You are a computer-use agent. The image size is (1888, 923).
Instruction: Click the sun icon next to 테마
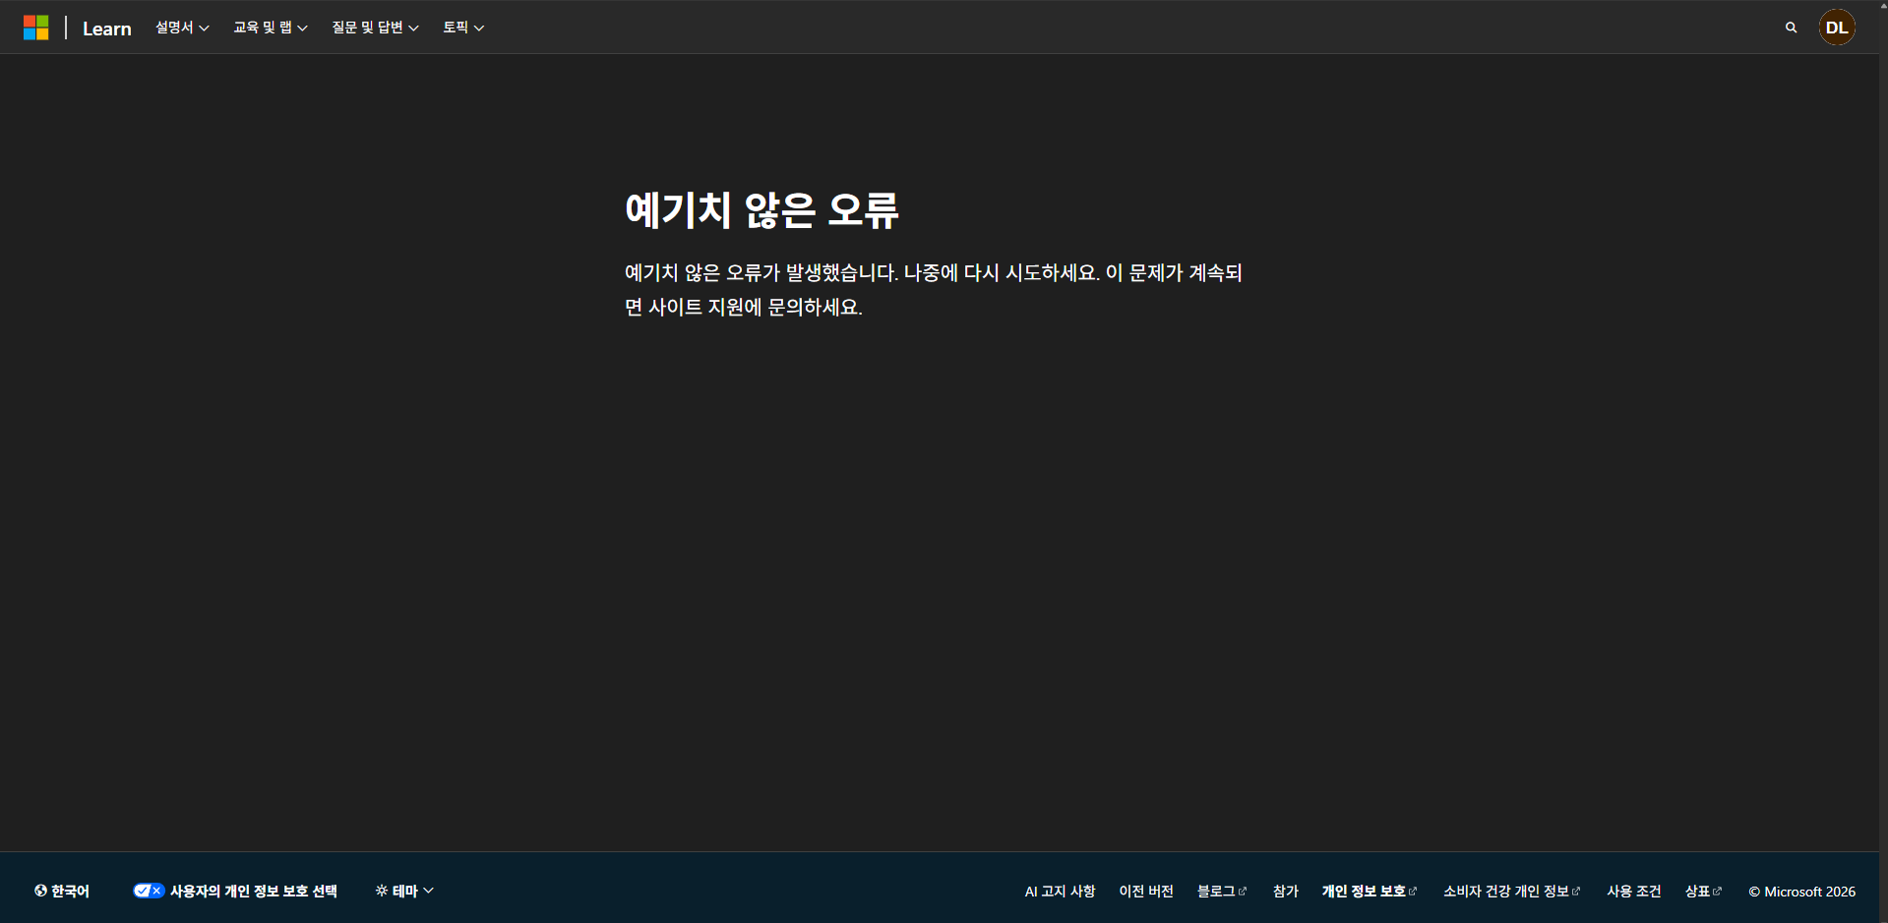382,891
